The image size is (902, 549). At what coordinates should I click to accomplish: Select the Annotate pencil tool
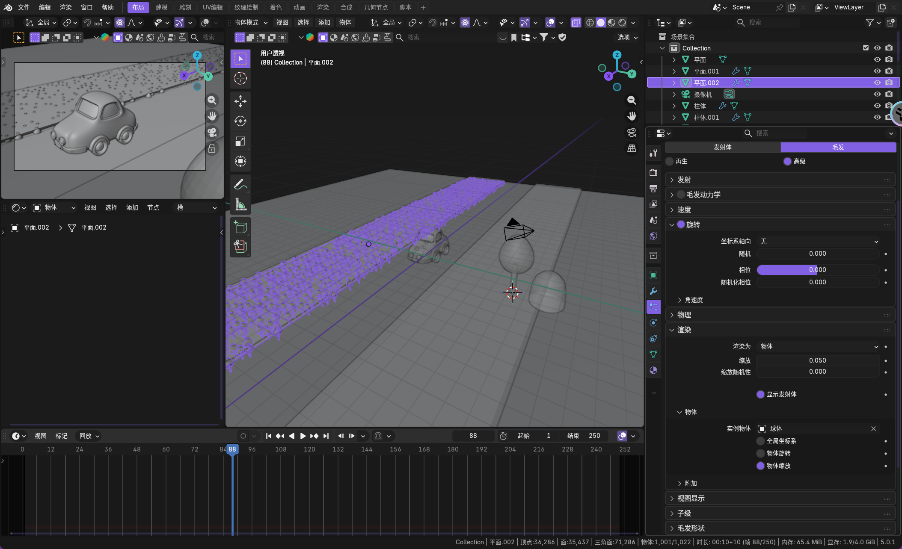click(240, 184)
